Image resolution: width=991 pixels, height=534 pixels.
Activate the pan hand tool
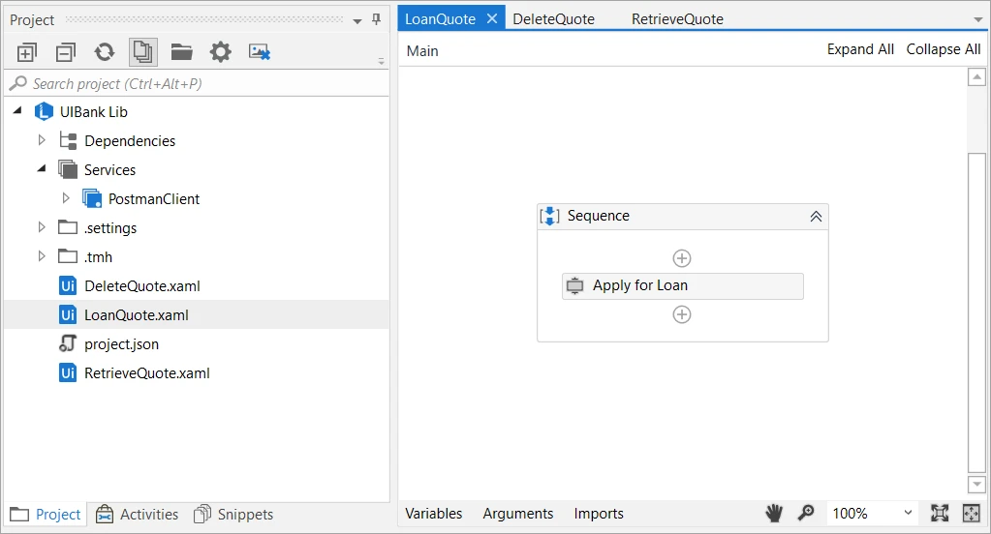pos(774,513)
